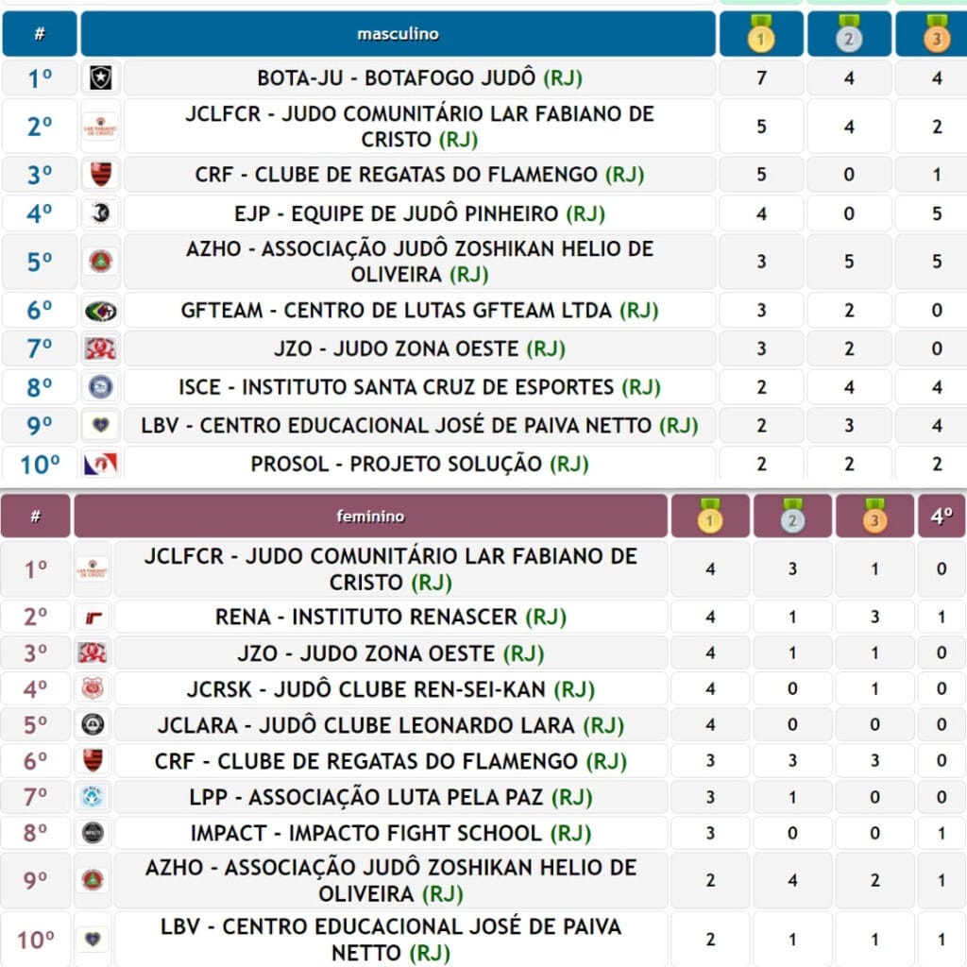The height and width of the screenshot is (967, 967).
Task: Open the ISCE - Instituto Santa Cruz de Esportes link
Action: (x=397, y=387)
